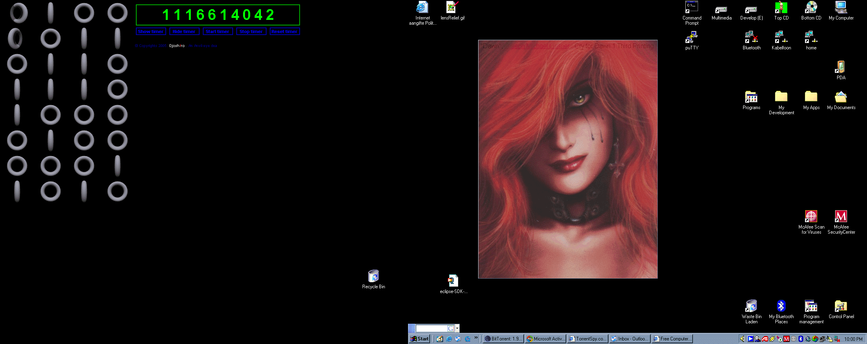
Task: Open the Multimedia drive shortcut
Action: tap(722, 13)
